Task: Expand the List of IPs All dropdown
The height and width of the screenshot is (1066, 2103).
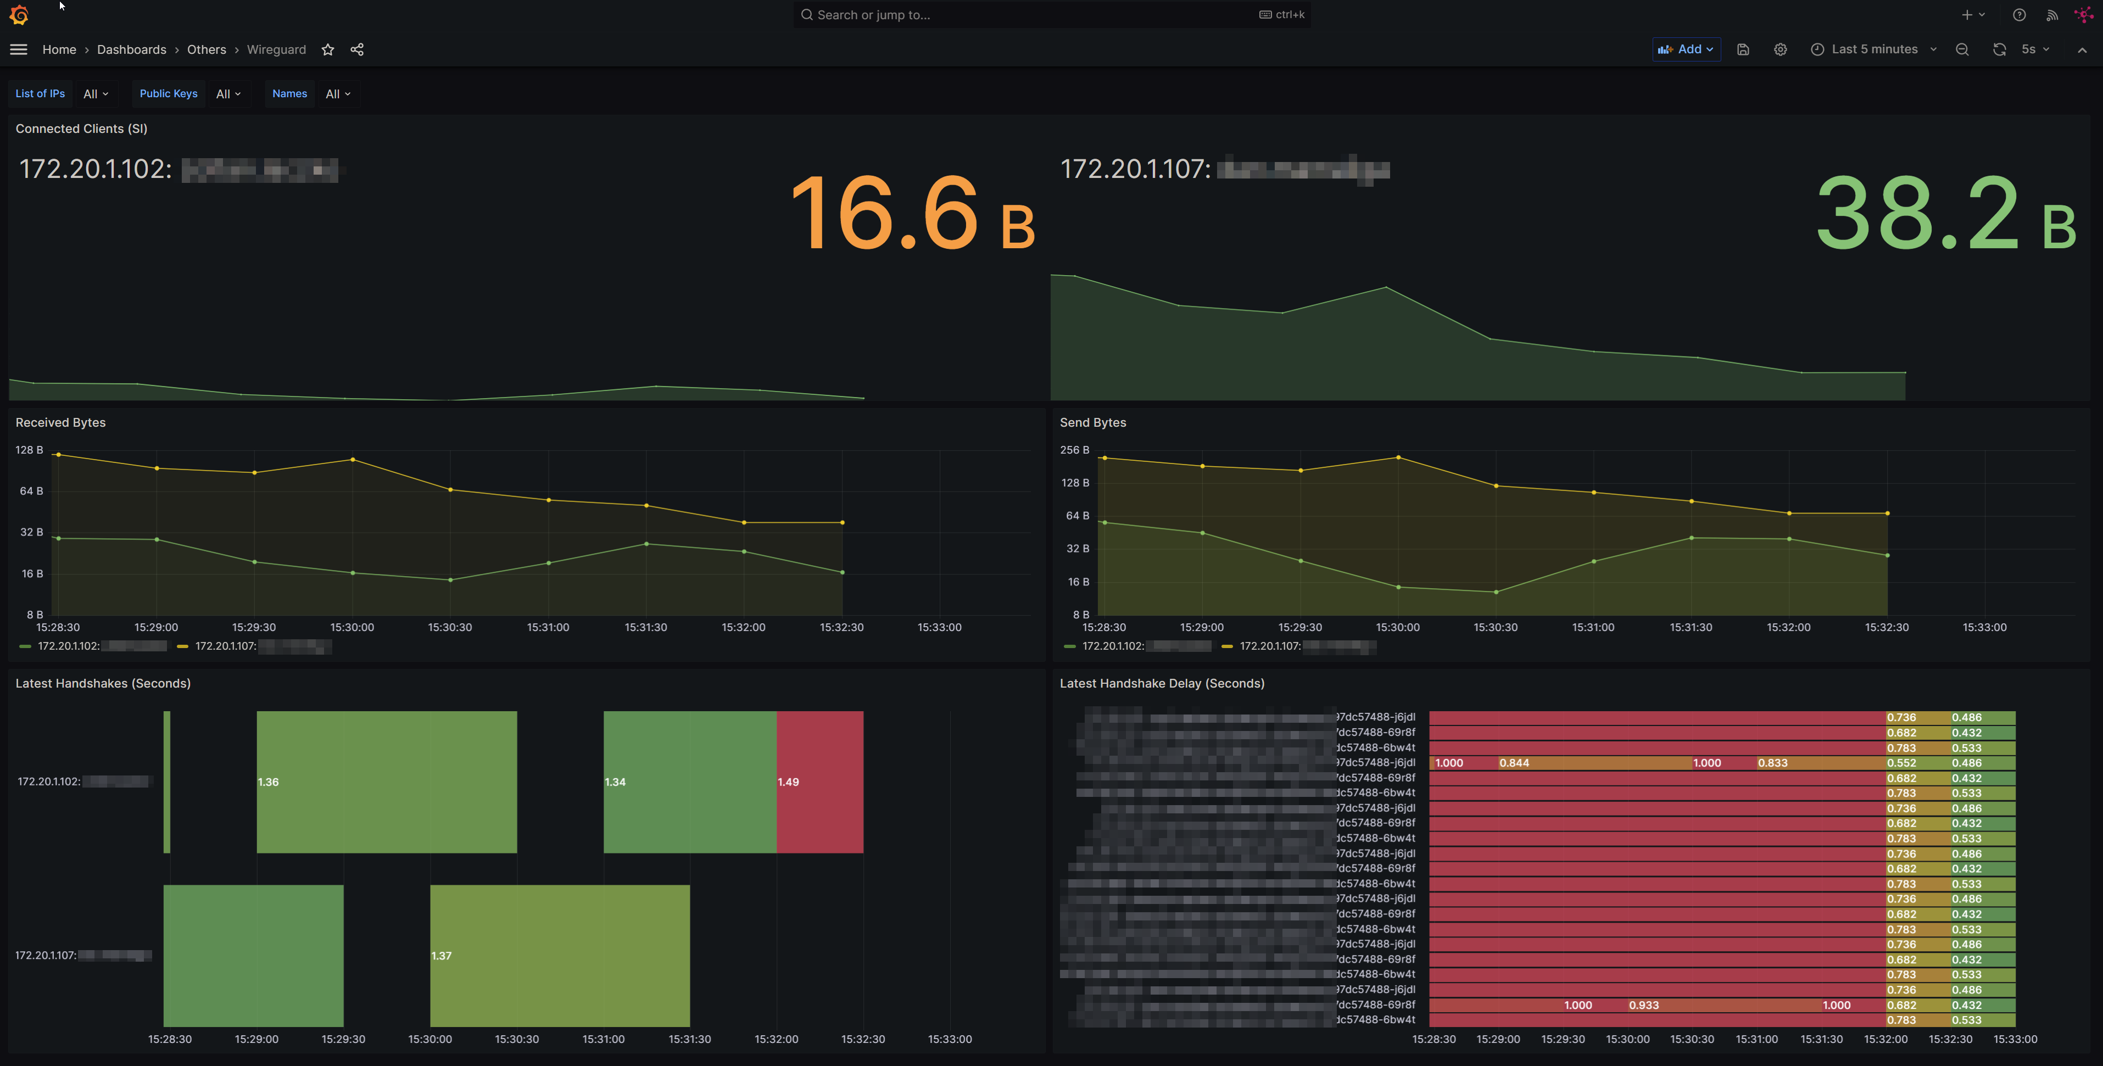Action: 96,94
